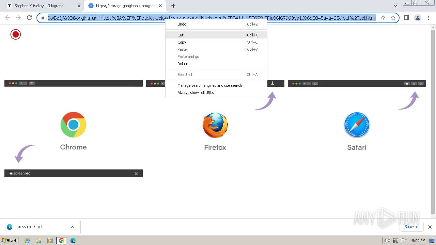Close the screenrec download bar mockup
Screen dimensions: 436x245
[x=136, y=174]
